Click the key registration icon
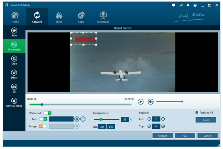Screen dimensions: 223x149 (x=181, y=5)
